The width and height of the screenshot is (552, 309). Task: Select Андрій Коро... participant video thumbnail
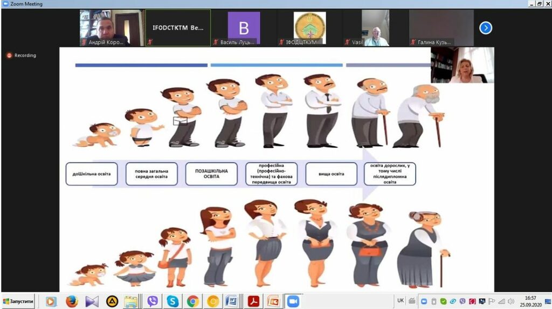pyautogui.click(x=112, y=28)
